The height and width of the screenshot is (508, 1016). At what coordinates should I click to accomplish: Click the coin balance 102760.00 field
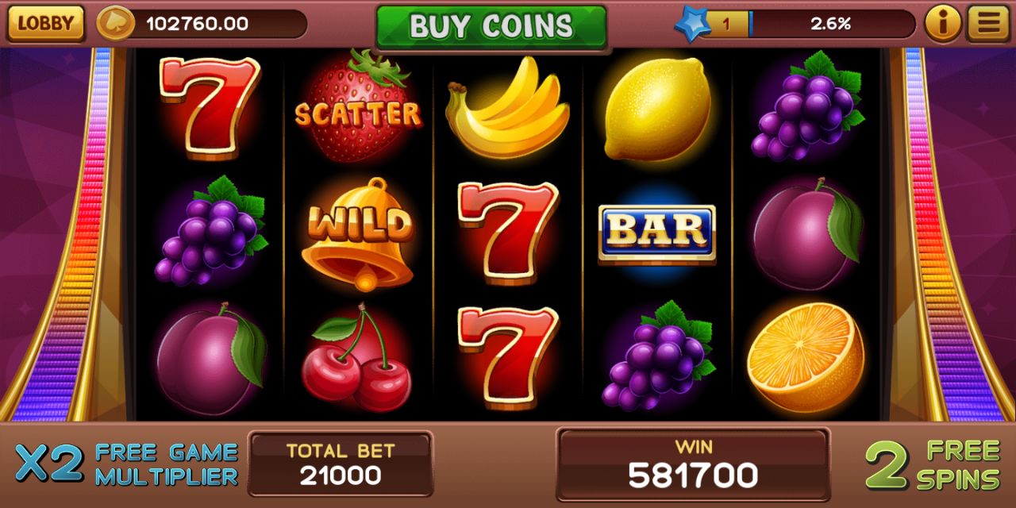(x=202, y=24)
